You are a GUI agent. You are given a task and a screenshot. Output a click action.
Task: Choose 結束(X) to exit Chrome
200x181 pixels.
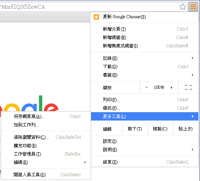tap(144, 162)
